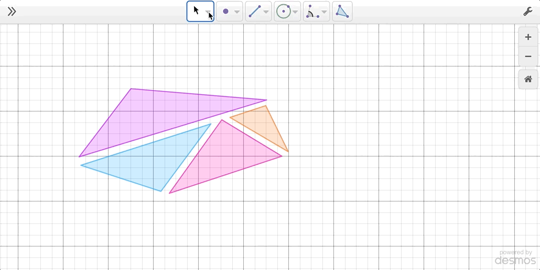Screen dimensions: 540x270
Task: Open graph settings wrench
Action: (528, 12)
